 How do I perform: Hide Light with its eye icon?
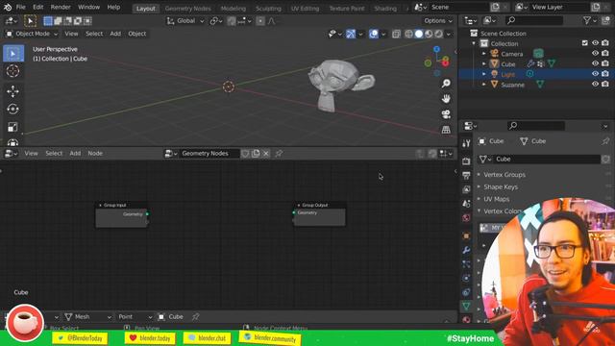pos(596,73)
